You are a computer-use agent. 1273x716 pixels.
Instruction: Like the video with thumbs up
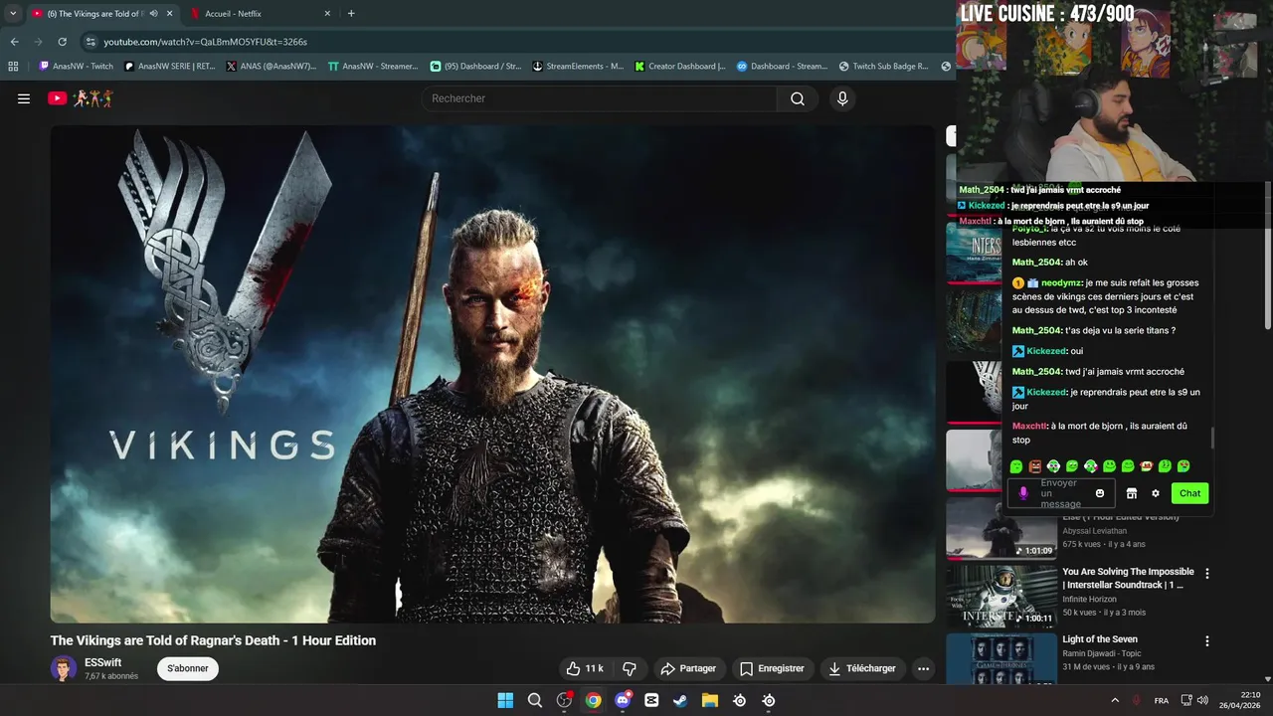pyautogui.click(x=585, y=668)
